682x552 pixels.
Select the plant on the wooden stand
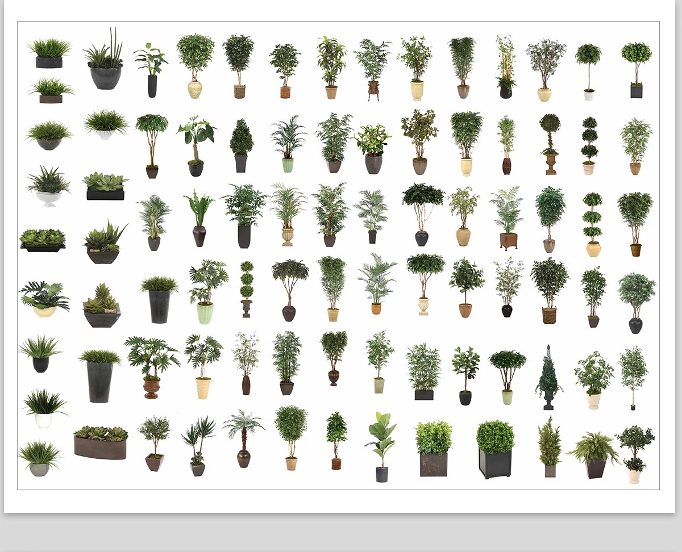click(373, 69)
